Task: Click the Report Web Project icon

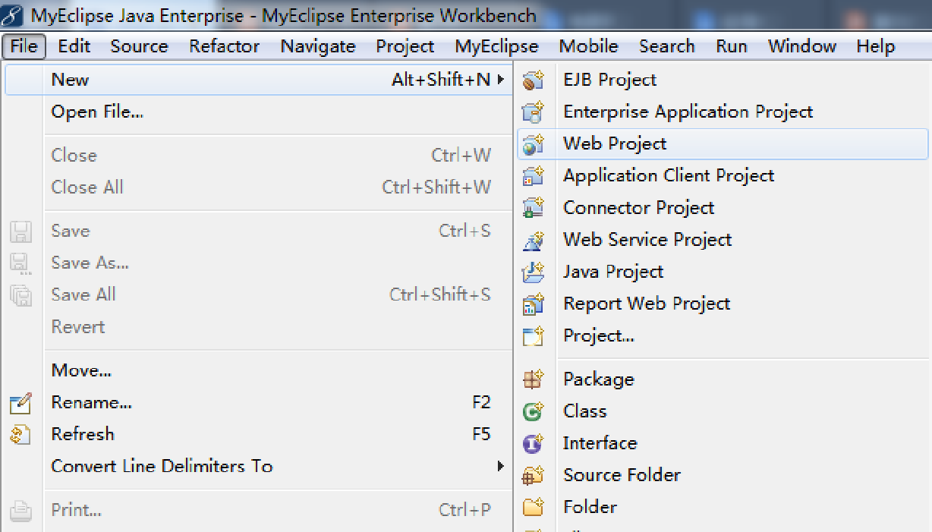Action: point(534,304)
